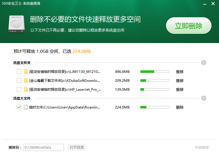This screenshot has height=155, width=219.
Task: Check the c:\LJM1130_M1210 folder checkbox
Action: (x=19, y=72)
